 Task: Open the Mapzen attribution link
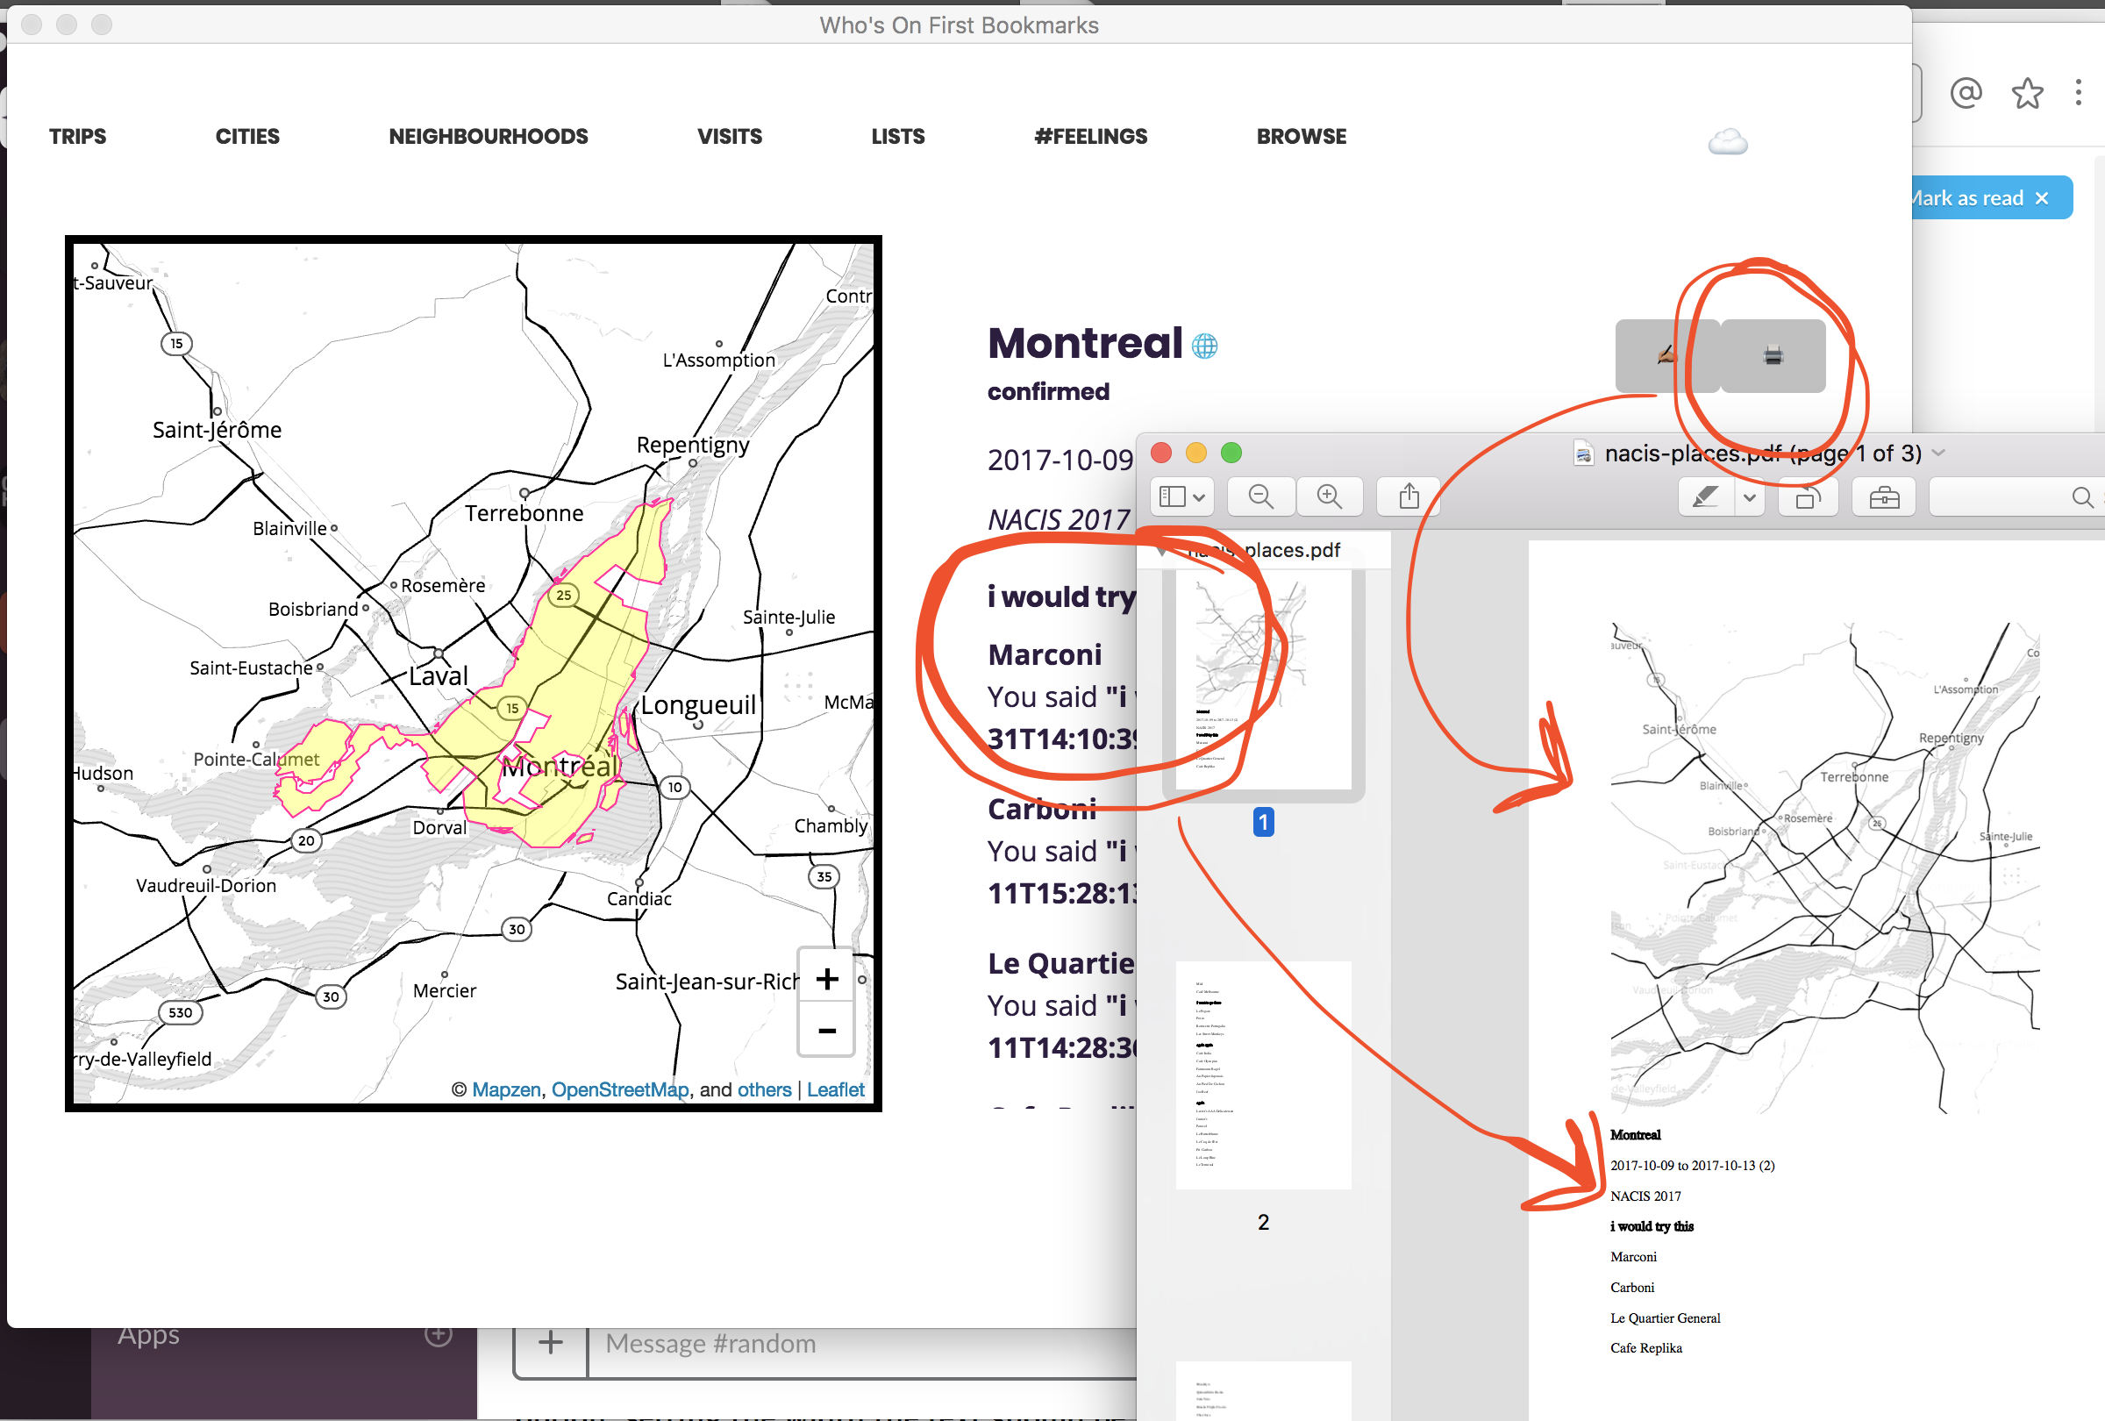(506, 1089)
